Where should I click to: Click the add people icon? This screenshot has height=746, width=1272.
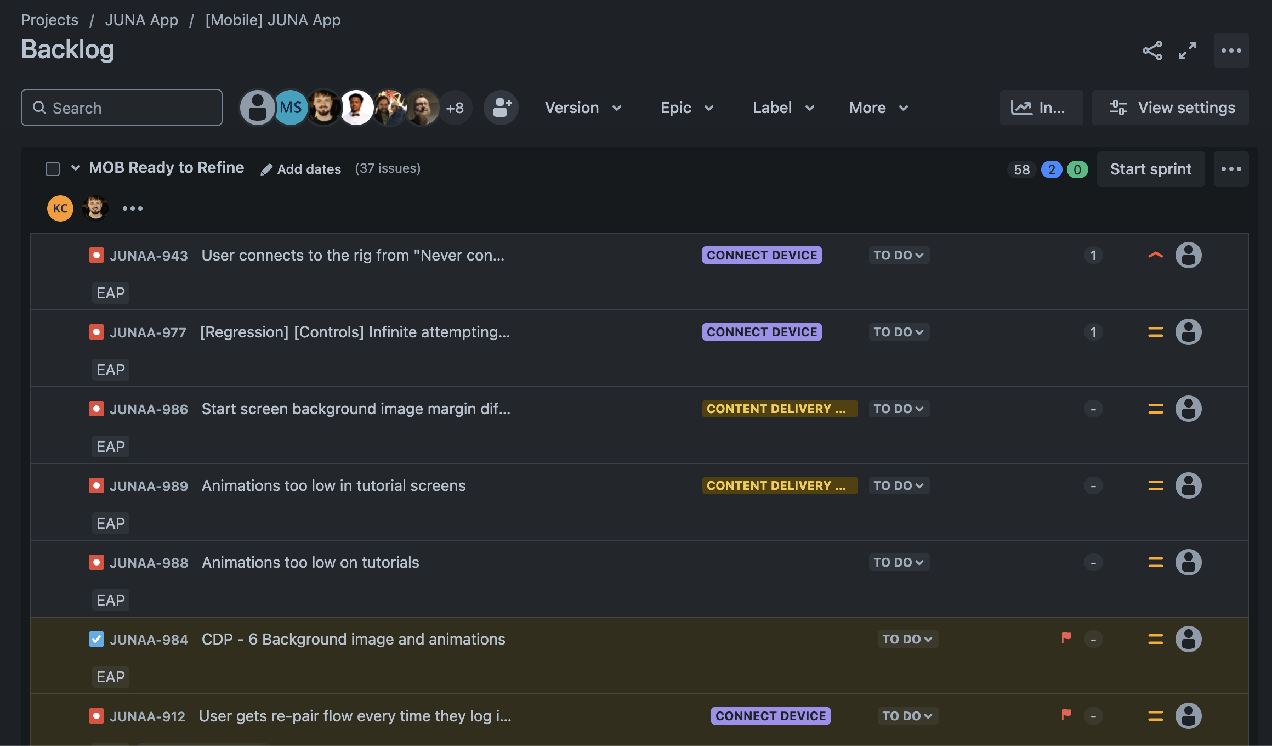tap(501, 108)
